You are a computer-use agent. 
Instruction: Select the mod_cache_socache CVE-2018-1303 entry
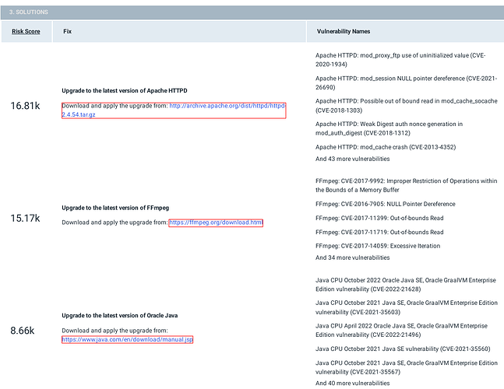click(x=407, y=106)
